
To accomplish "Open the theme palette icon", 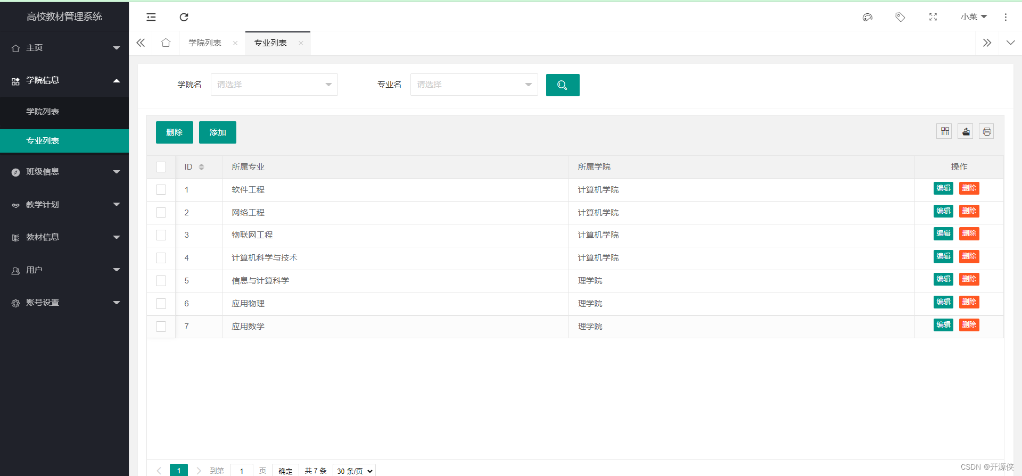I will click(868, 17).
